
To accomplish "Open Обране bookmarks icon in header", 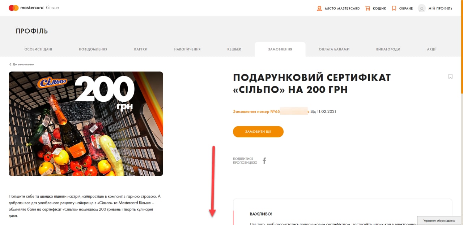I will pyautogui.click(x=394, y=8).
